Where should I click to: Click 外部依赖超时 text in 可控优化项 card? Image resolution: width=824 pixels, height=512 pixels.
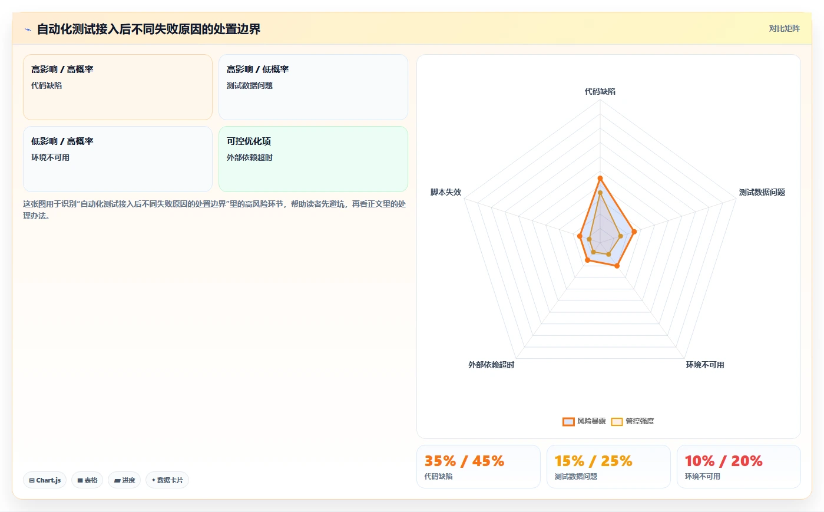click(x=250, y=157)
